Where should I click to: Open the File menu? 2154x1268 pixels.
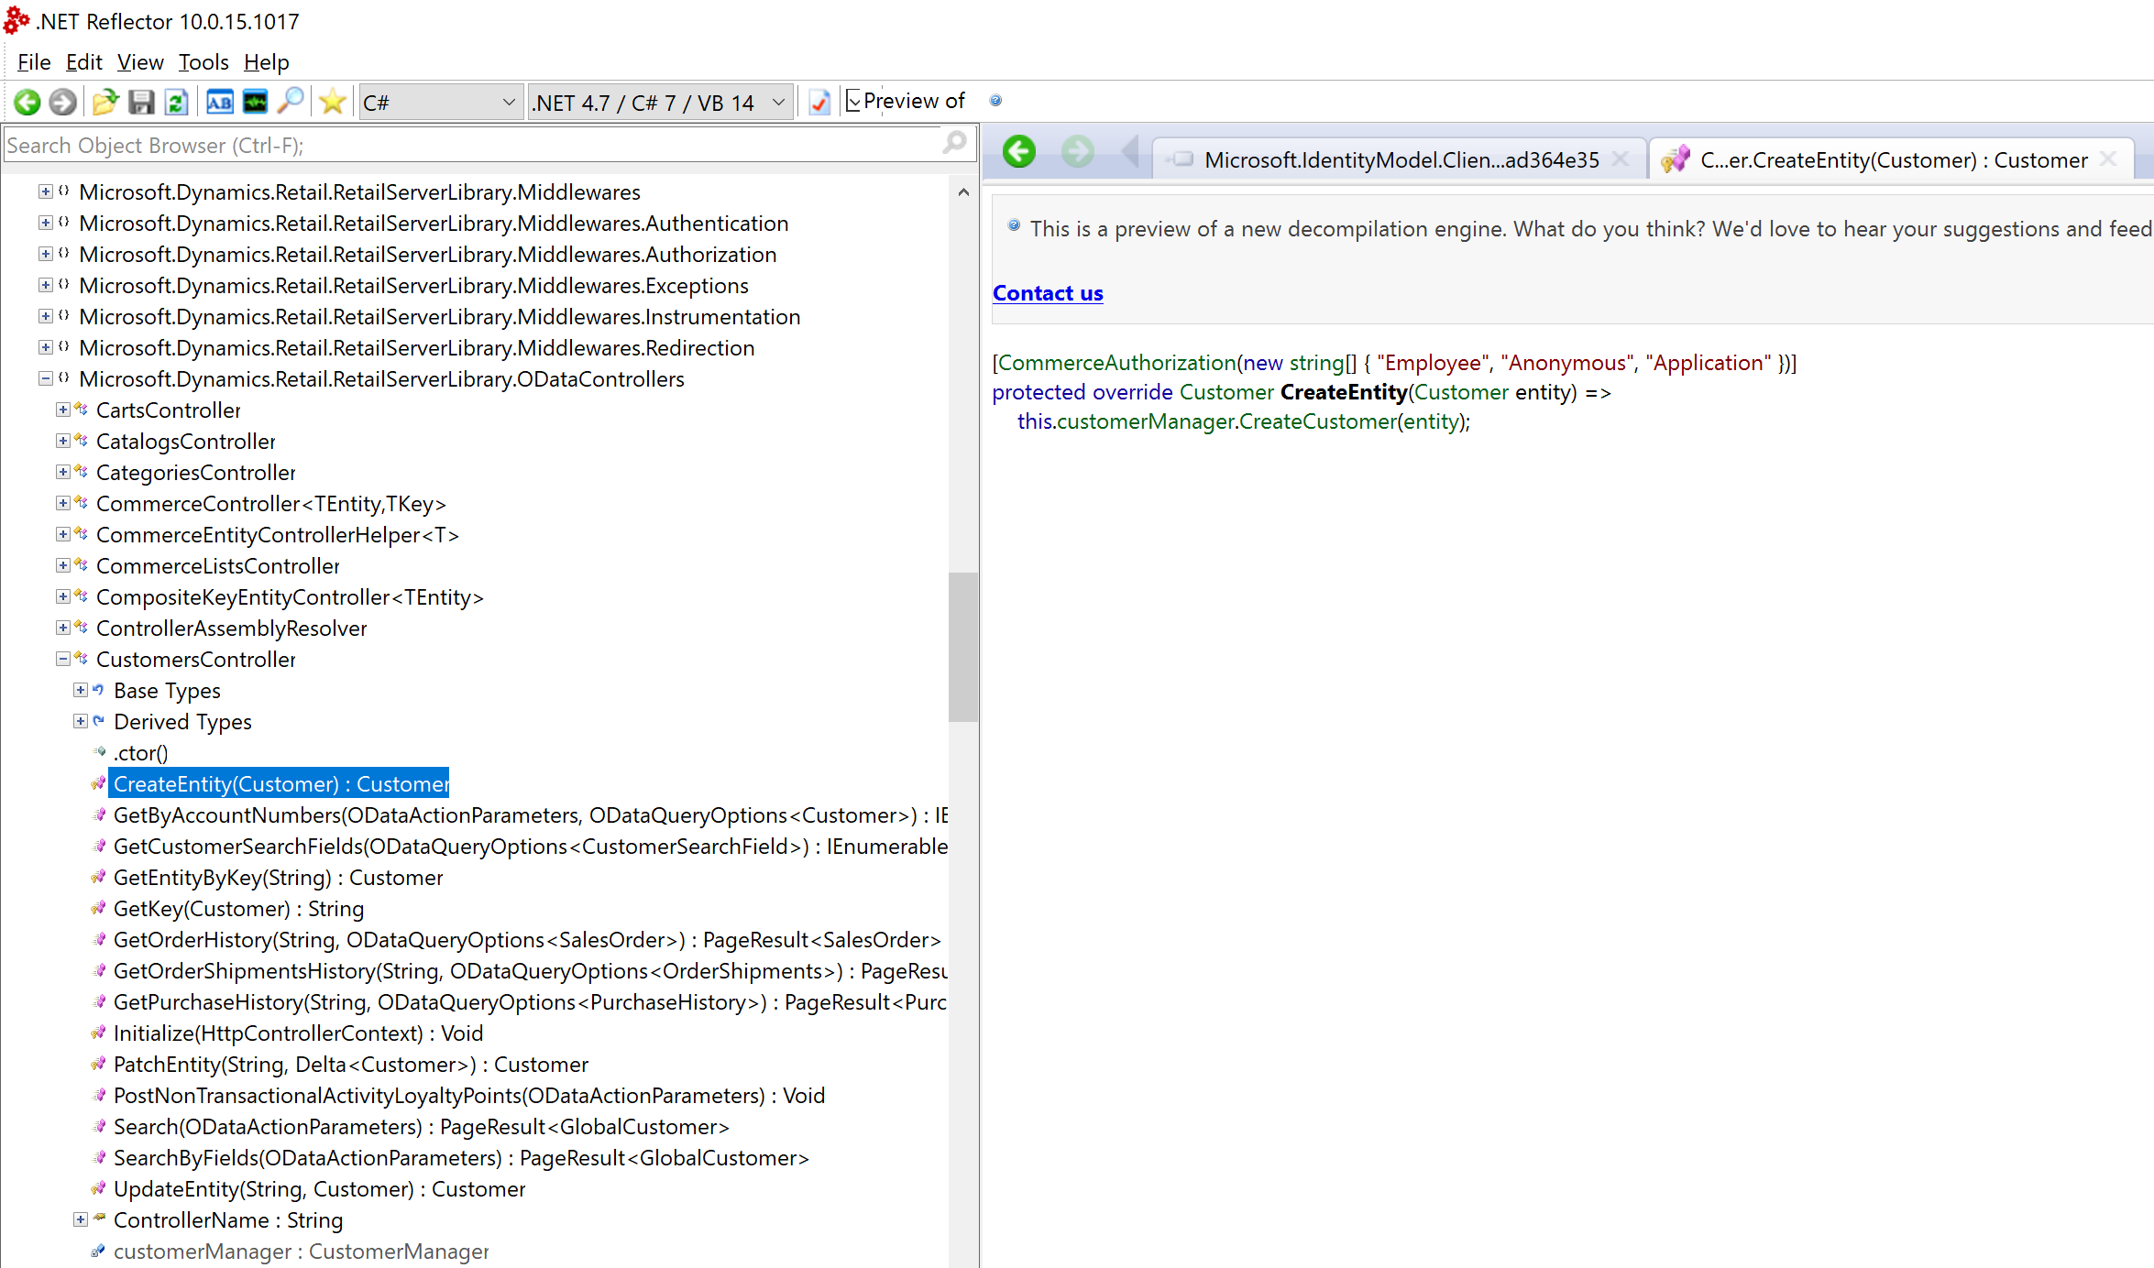coord(34,62)
